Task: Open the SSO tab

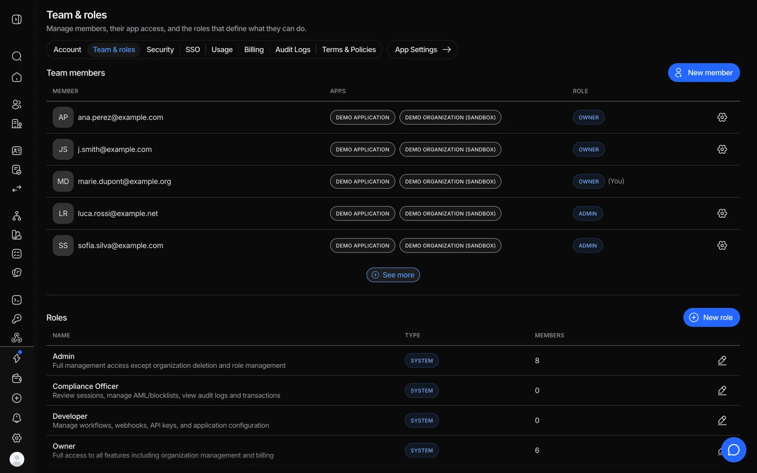Action: (193, 50)
